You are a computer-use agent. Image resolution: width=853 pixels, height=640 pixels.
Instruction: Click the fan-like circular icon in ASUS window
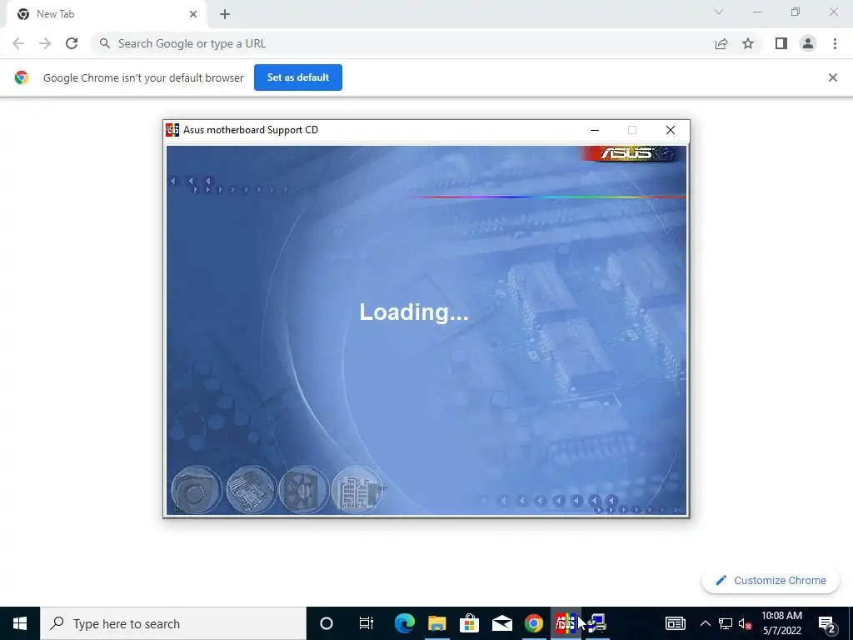[x=197, y=490]
